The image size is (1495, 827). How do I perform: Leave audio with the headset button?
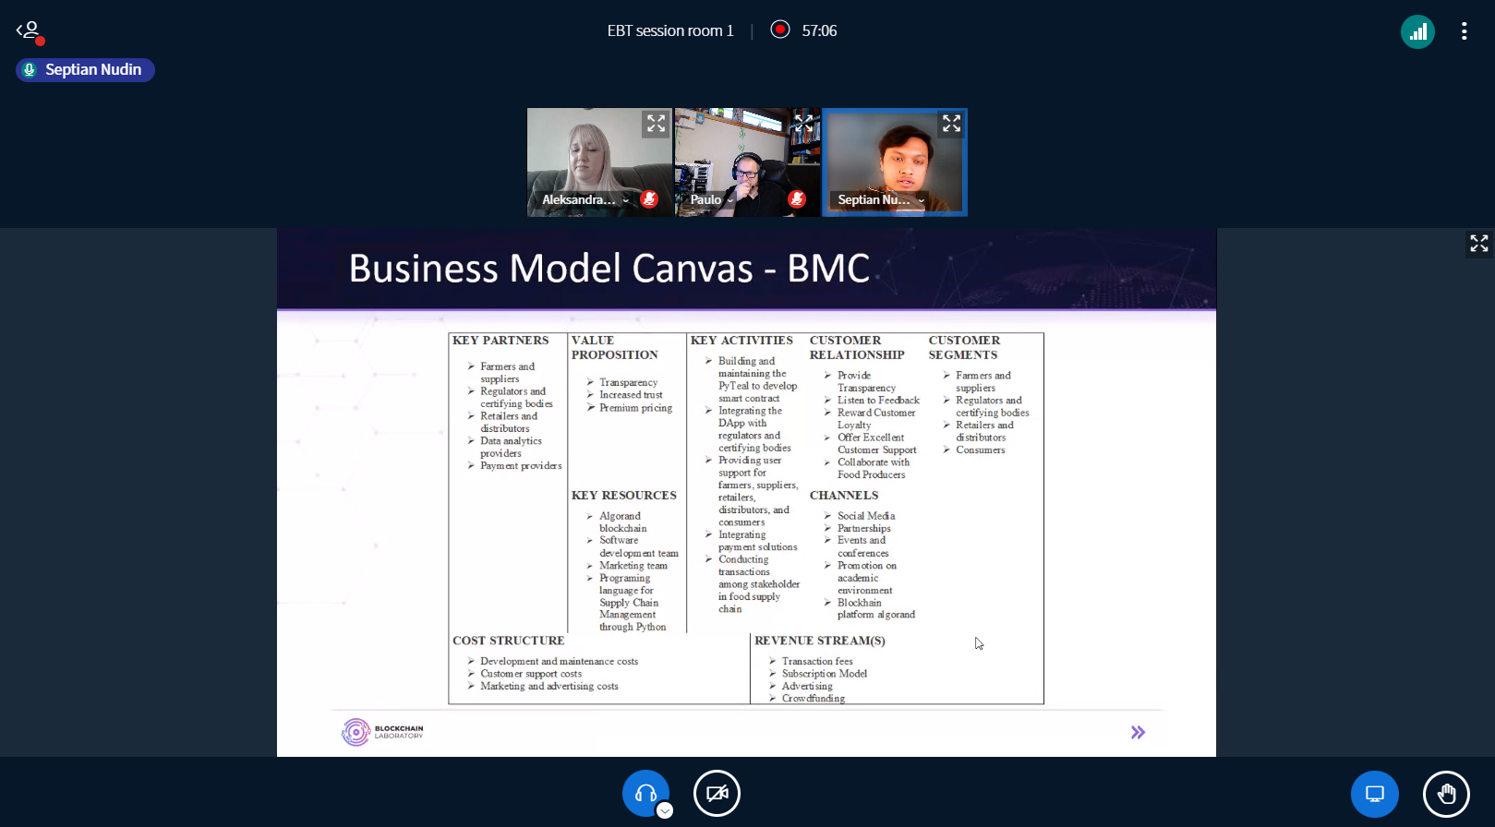click(x=645, y=793)
